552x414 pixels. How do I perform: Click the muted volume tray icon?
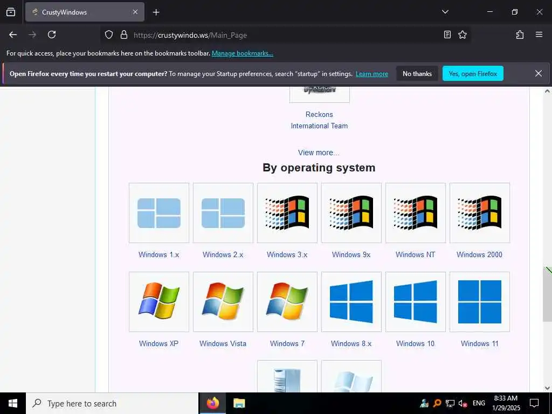(463, 403)
